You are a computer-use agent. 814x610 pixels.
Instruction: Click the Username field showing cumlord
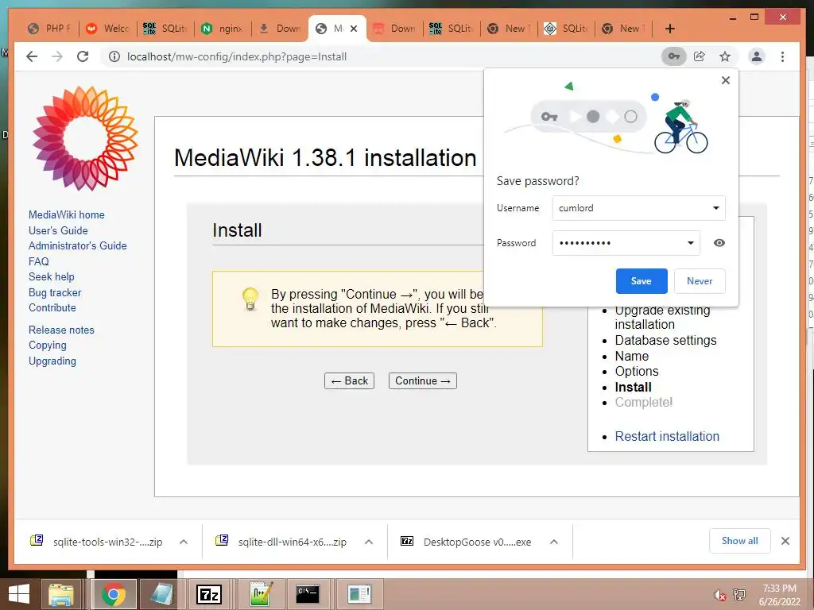638,208
